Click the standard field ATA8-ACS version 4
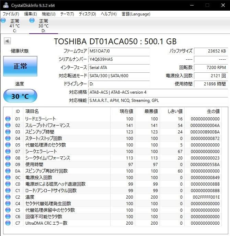 tap(158, 92)
